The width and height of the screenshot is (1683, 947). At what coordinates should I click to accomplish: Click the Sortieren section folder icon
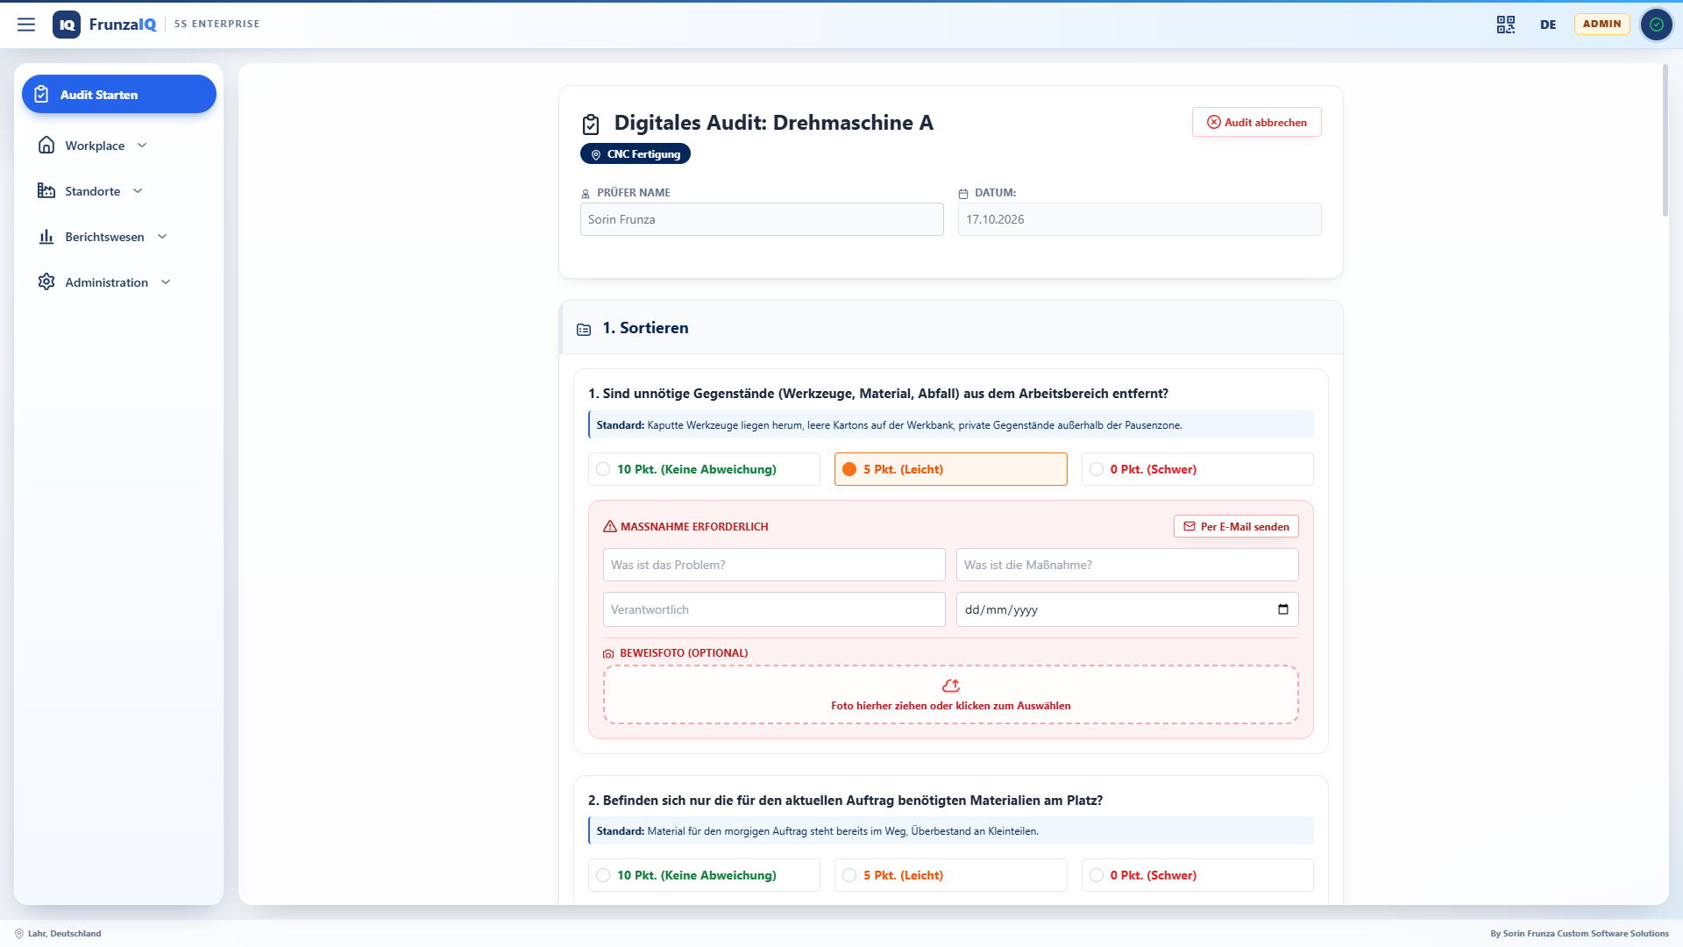pyautogui.click(x=584, y=330)
